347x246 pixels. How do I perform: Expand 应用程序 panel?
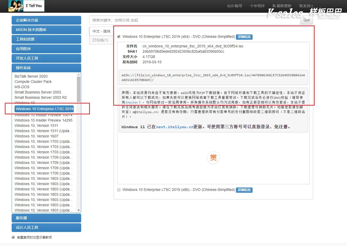pos(46,49)
